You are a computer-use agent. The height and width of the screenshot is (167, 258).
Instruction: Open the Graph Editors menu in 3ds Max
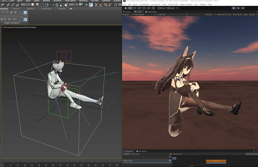[71, 1]
